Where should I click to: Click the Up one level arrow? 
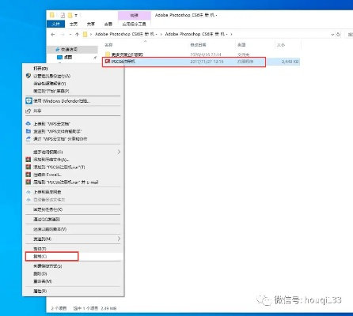(x=77, y=34)
